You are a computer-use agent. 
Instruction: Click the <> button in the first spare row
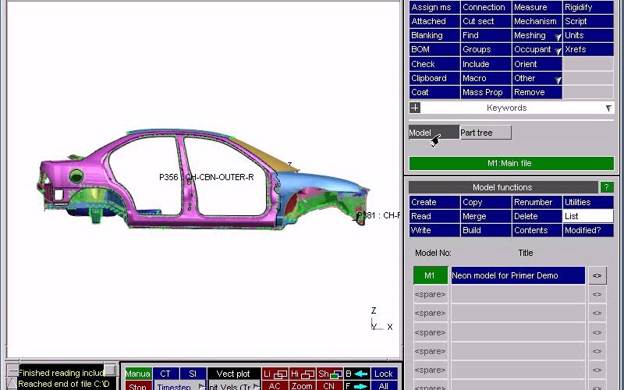[x=597, y=295]
